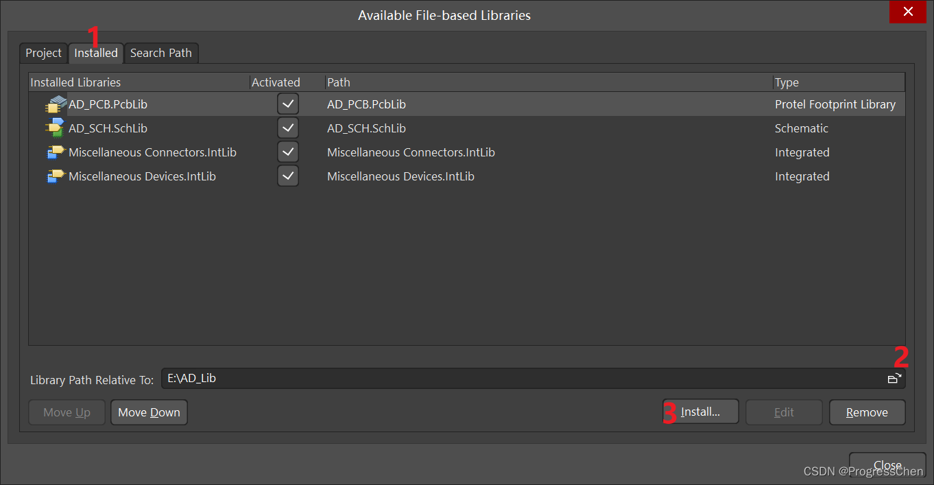The image size is (934, 485).
Task: Click Integrated type for Miscellaneous Connectors
Action: pos(802,152)
